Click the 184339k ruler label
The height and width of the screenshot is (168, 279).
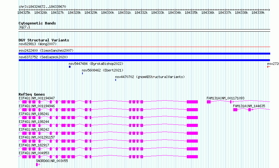[258, 13]
